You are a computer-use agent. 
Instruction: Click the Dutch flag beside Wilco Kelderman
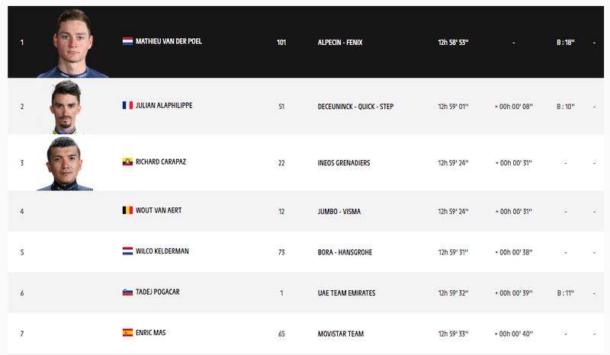click(127, 251)
